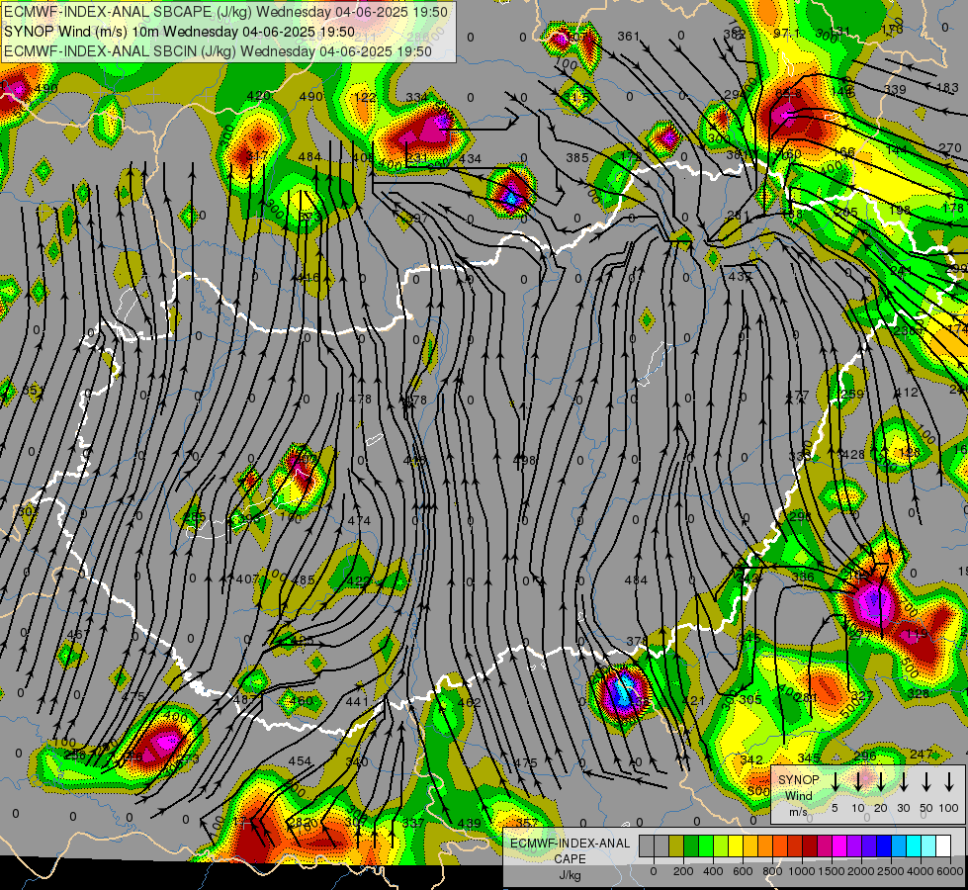Pick the dark red CAPE legend swatch

coord(810,846)
